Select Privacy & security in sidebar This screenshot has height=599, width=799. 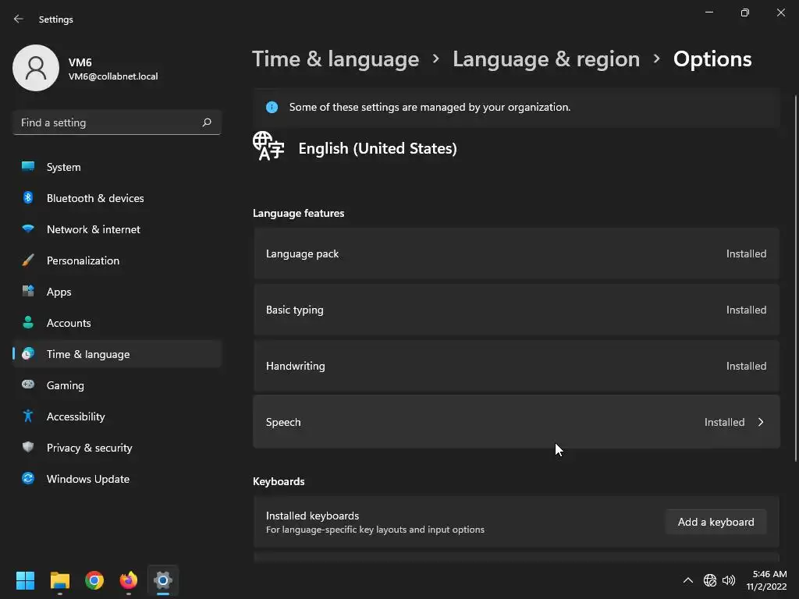pyautogui.click(x=89, y=448)
